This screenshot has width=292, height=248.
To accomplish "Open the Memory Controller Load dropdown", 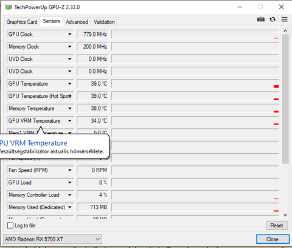I will pyautogui.click(x=69, y=195).
